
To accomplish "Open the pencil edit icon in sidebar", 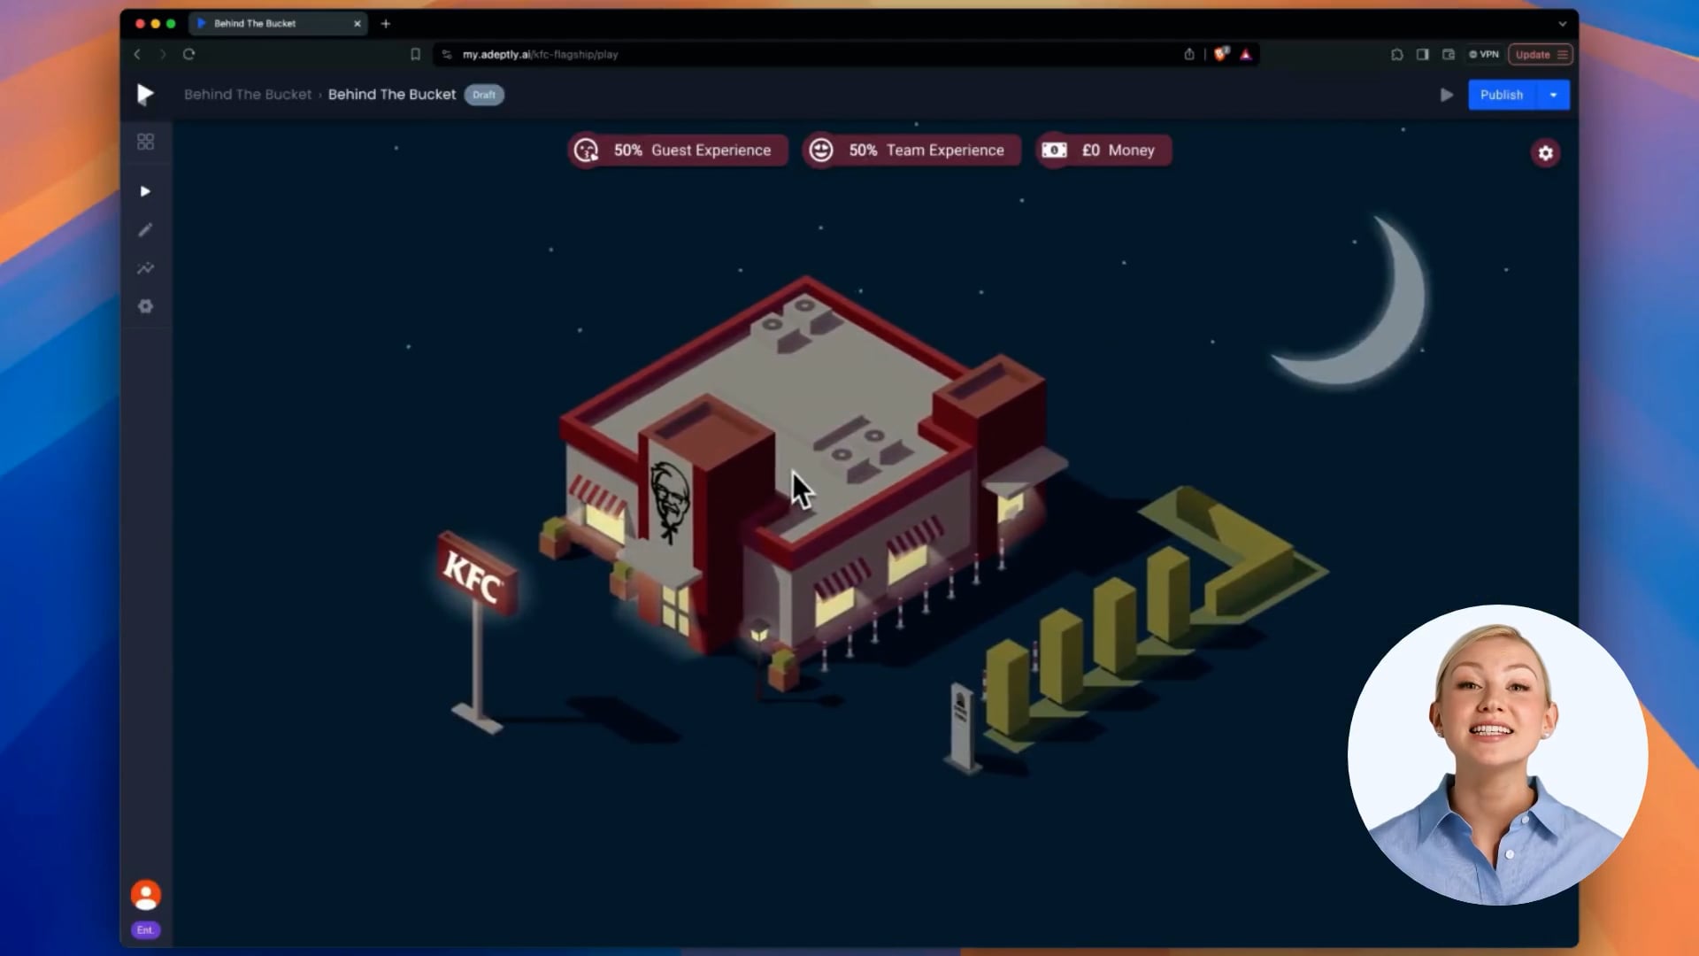I will coord(146,230).
